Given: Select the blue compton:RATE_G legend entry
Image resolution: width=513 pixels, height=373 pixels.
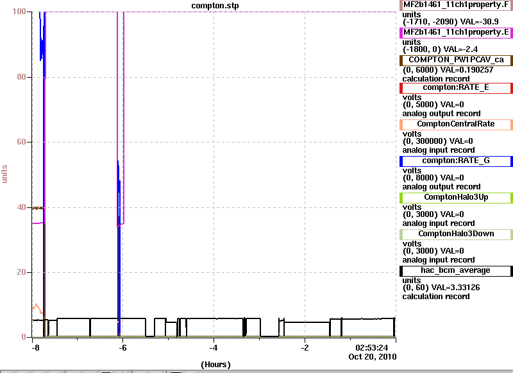Looking at the screenshot, I should coord(456,160).
